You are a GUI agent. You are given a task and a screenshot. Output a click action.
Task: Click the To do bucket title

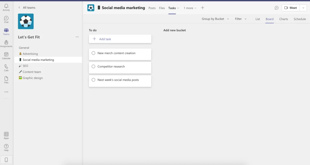93,30
